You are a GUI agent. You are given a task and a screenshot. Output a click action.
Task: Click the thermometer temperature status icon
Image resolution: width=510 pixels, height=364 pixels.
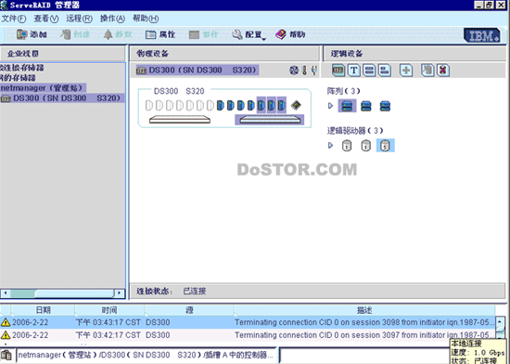[x=304, y=71]
